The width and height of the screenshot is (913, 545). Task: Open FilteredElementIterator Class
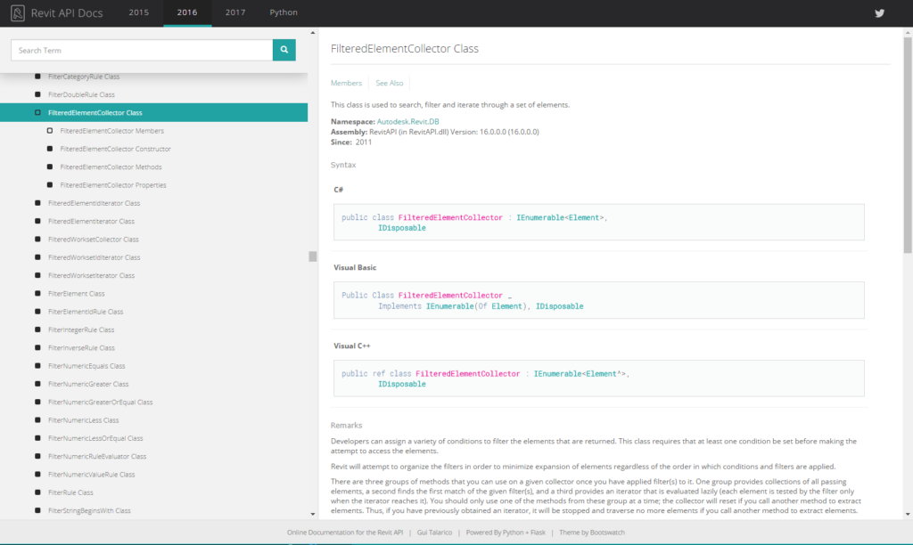(92, 221)
